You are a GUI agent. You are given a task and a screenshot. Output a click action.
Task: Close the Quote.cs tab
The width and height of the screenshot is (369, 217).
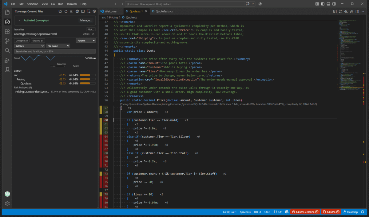(146, 11)
